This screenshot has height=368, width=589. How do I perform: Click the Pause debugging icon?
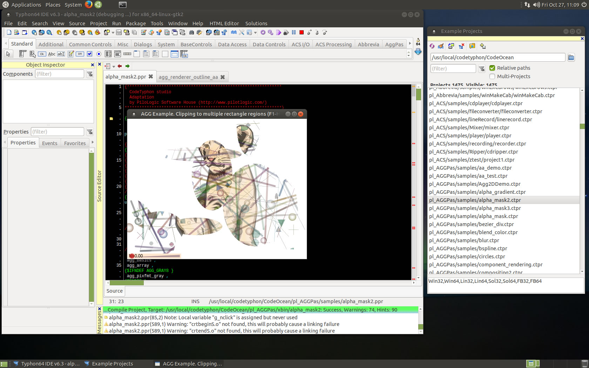point(294,33)
